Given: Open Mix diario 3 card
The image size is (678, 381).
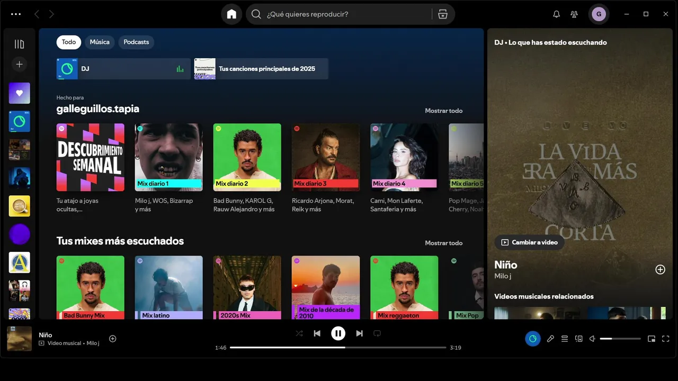Looking at the screenshot, I should 326,168.
